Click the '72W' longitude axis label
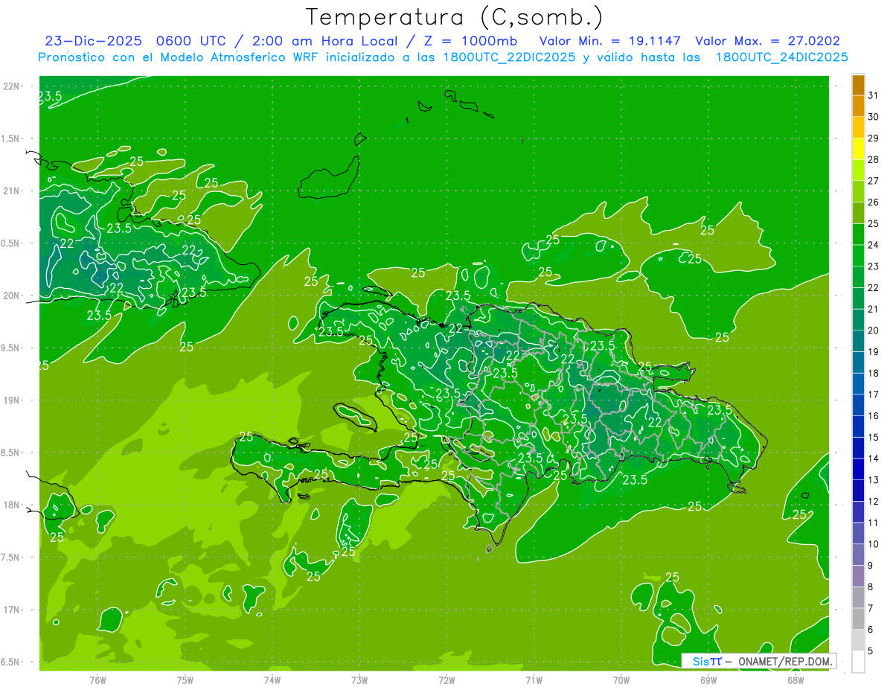893x690 pixels. click(x=447, y=679)
